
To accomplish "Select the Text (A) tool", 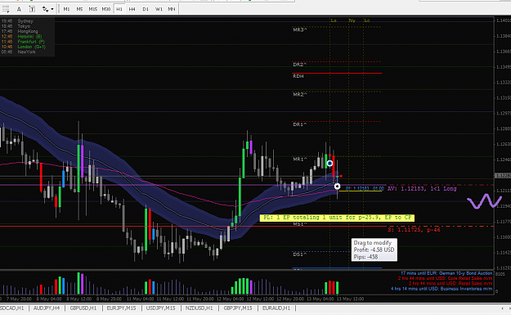I will point(19,9).
